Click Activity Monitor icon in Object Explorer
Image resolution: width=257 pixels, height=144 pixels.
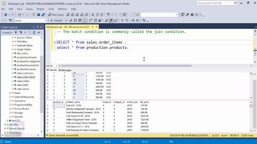39,32
